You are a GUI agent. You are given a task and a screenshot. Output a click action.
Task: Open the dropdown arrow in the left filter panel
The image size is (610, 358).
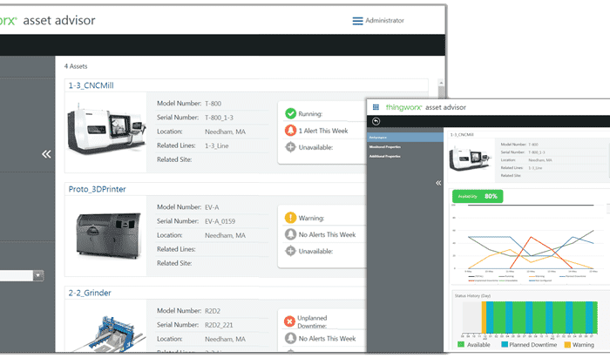coord(38,275)
